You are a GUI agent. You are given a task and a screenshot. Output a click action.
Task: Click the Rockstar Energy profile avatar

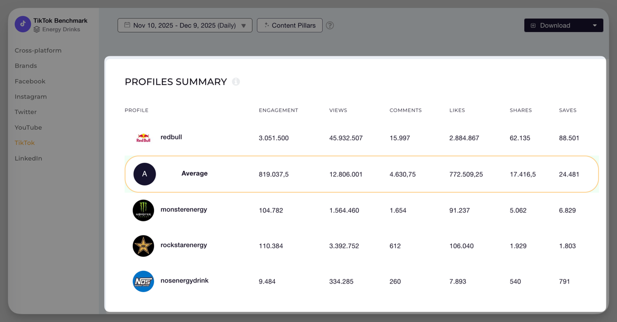pos(143,246)
